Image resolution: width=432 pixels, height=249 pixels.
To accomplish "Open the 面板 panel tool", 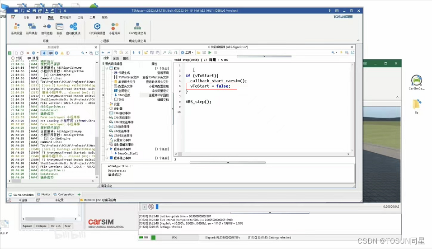I will (x=60, y=29).
